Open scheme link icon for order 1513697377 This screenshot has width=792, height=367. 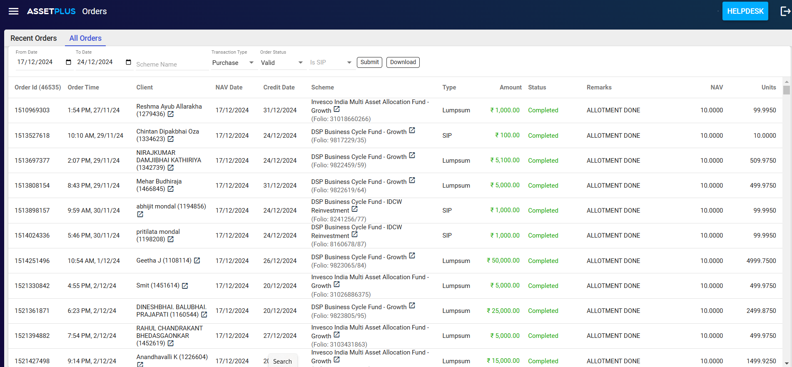click(x=412, y=155)
